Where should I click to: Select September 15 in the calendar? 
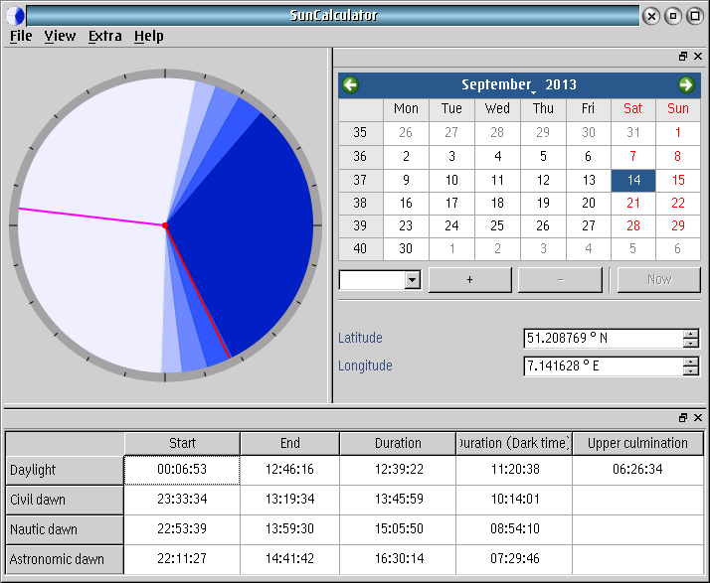click(x=678, y=181)
